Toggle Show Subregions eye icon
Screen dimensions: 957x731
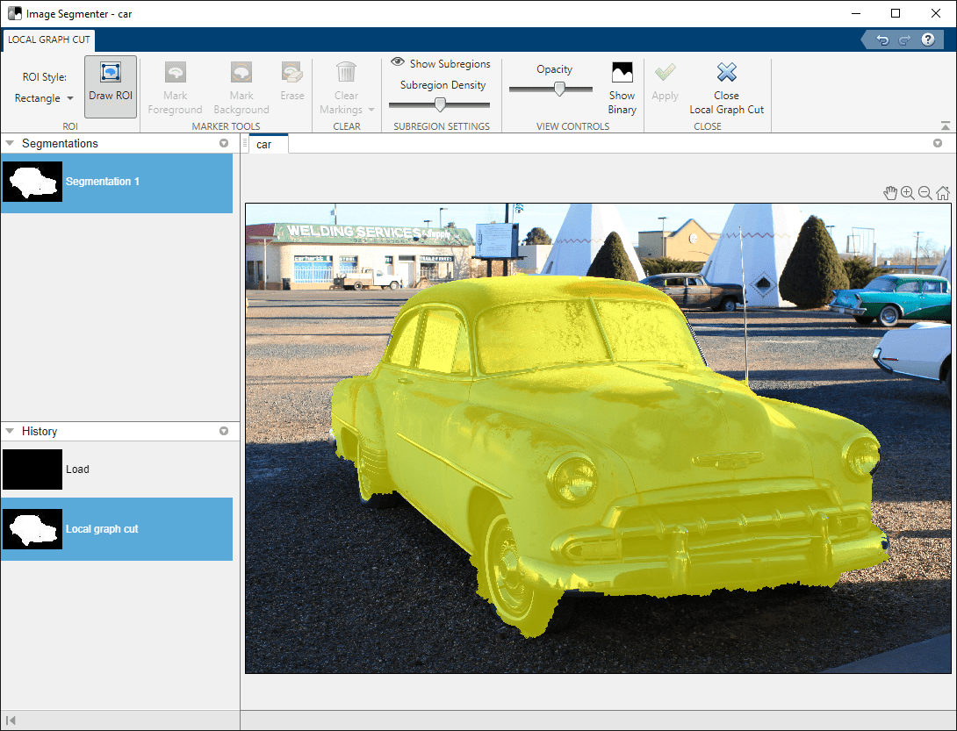coord(398,63)
